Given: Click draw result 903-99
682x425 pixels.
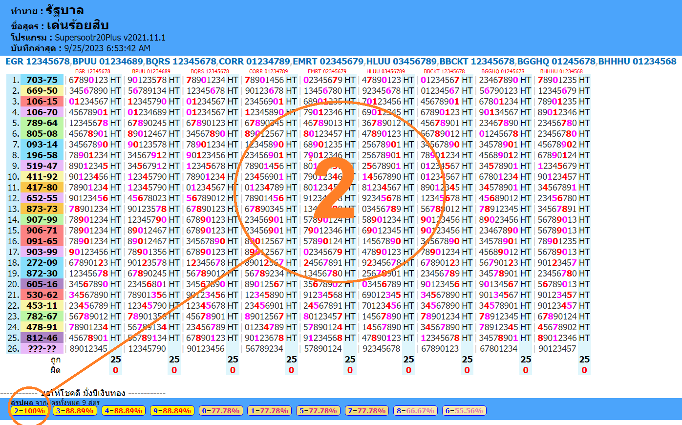Looking at the screenshot, I should [x=42, y=252].
